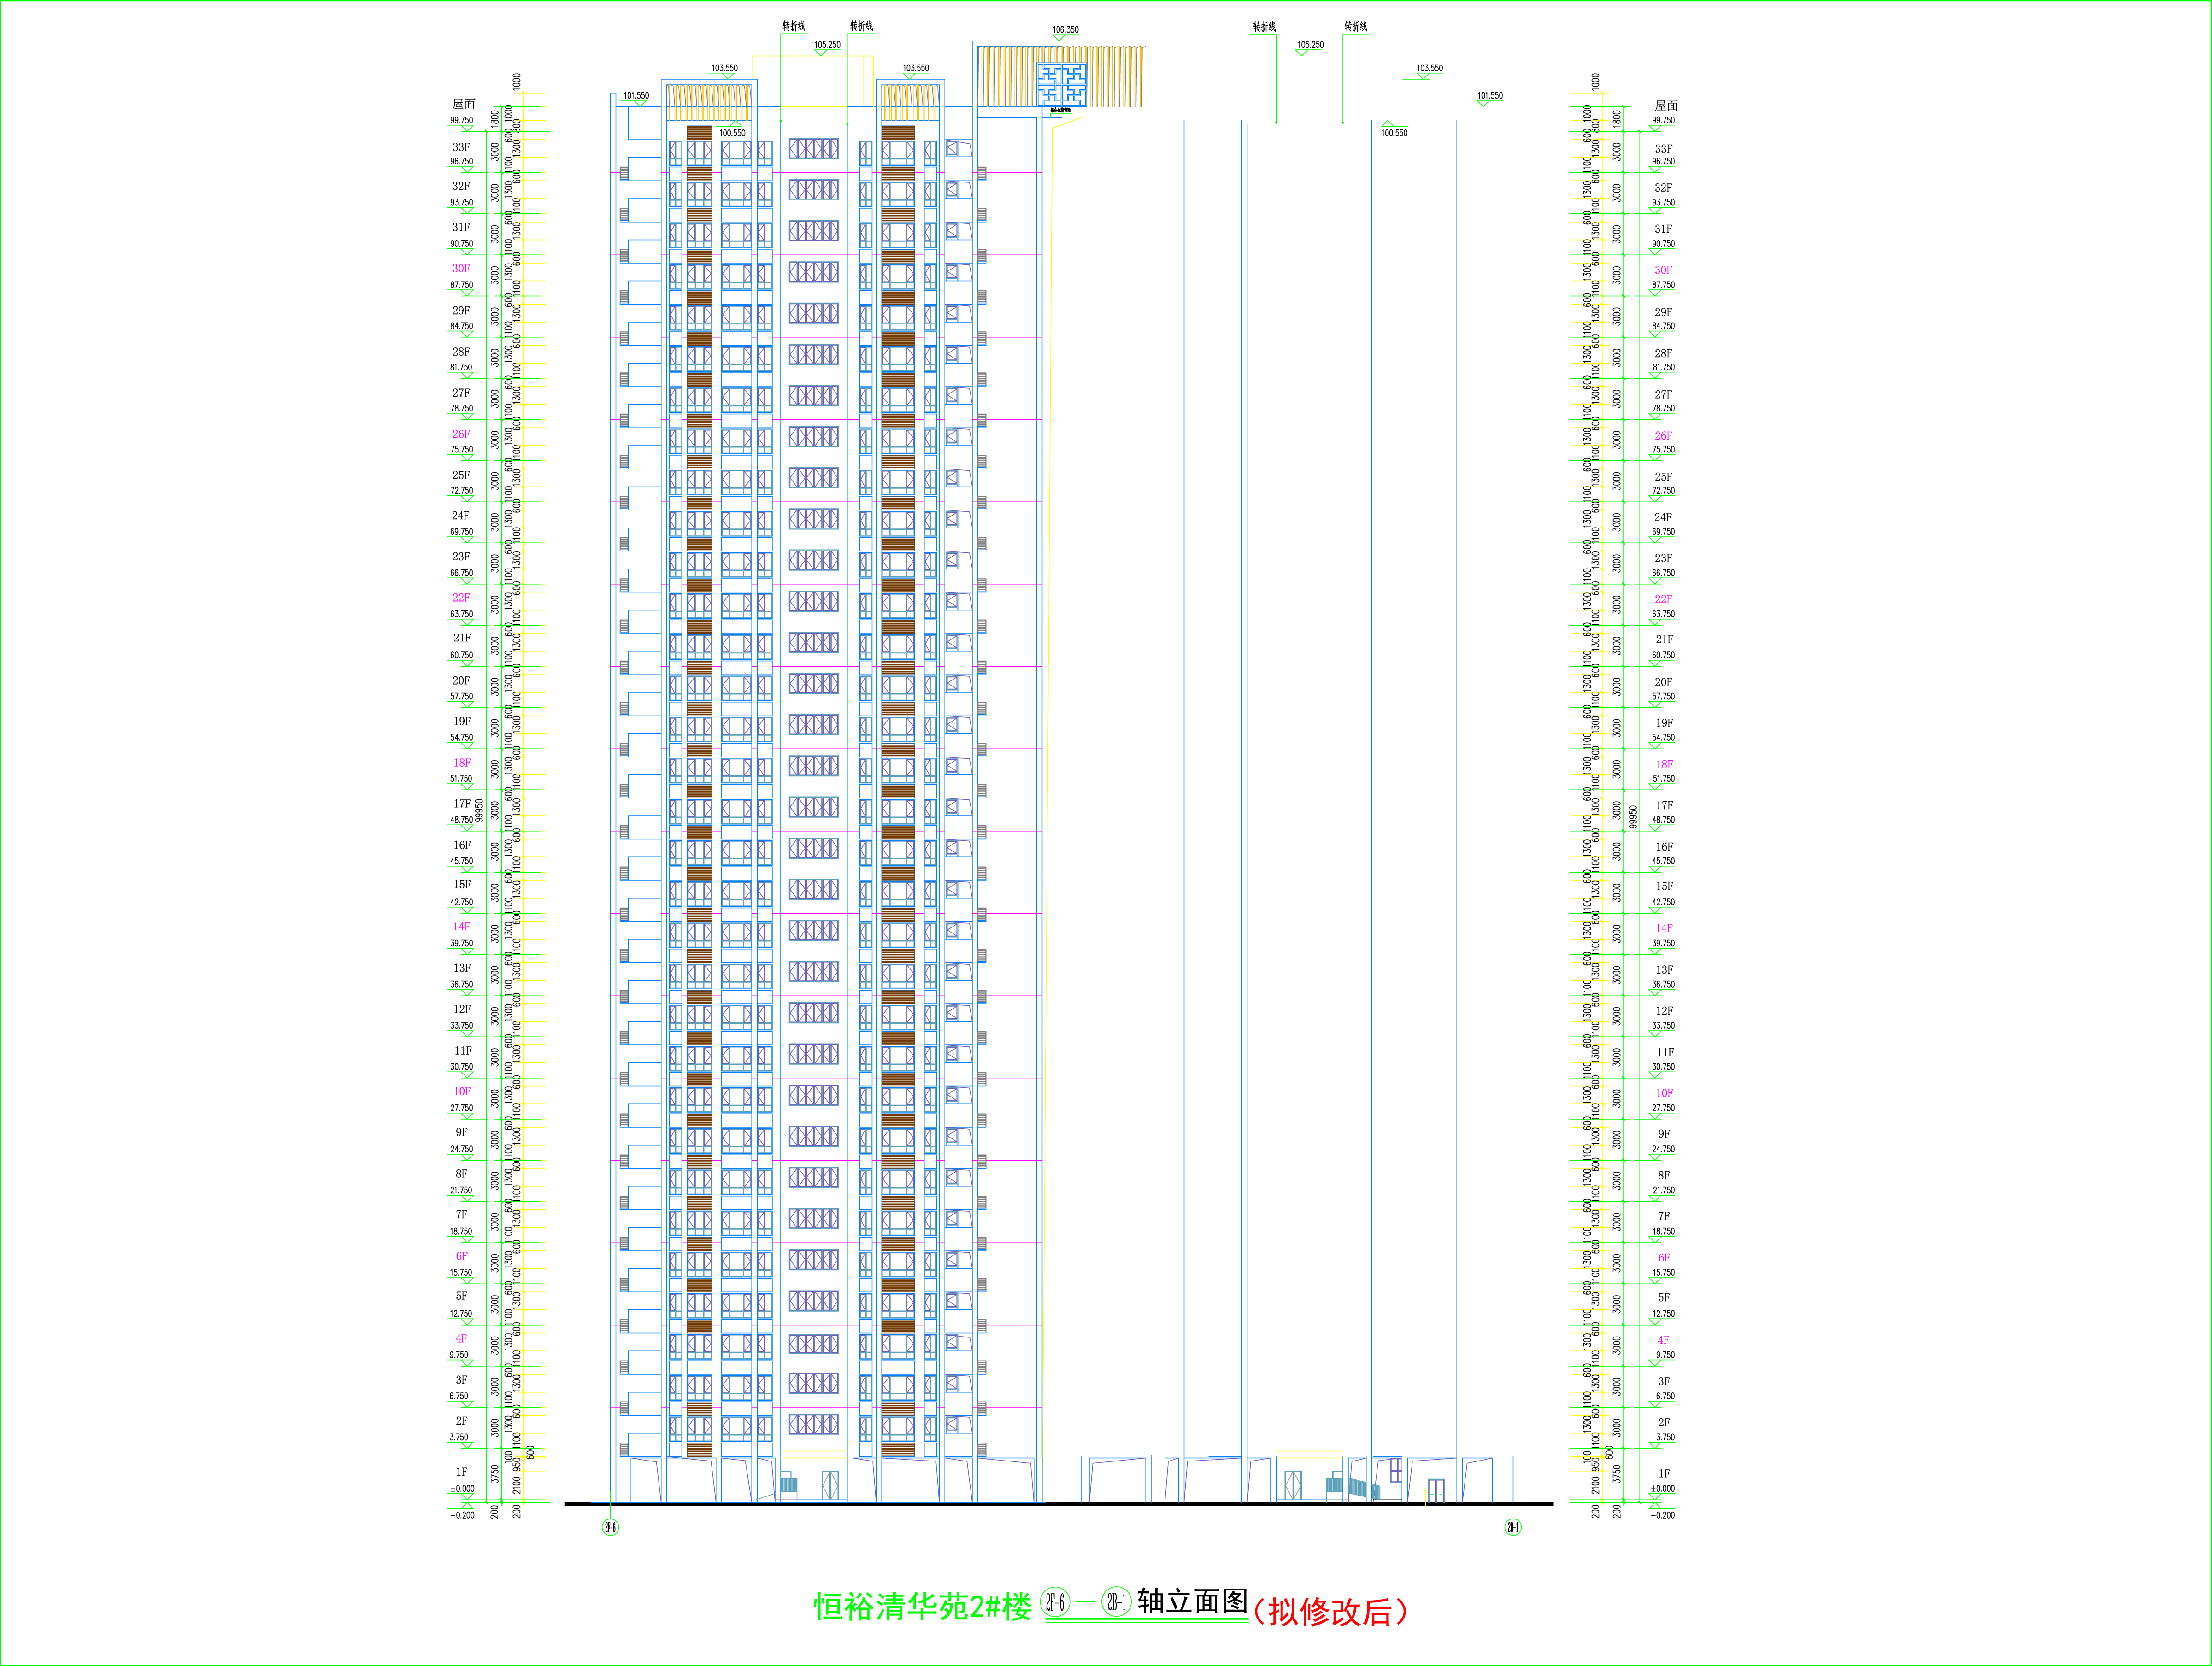Click the left-side 48.750 elevation value

coord(461,820)
